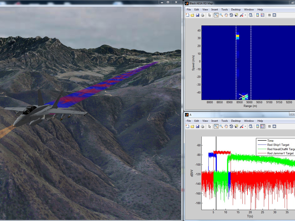
Task: Open Tools menu in Black AESA RD Map window
Action: (x=224, y=9)
